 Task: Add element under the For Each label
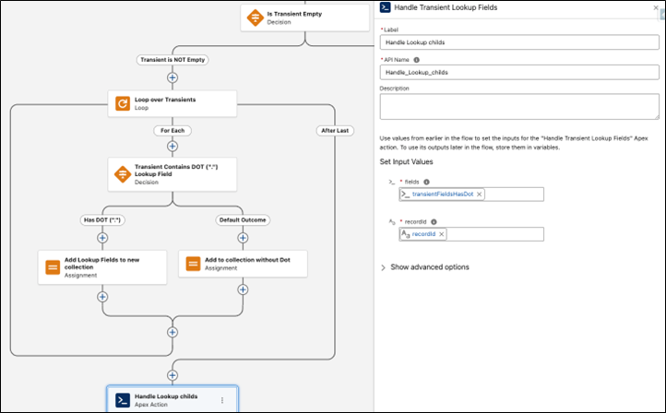(172, 145)
